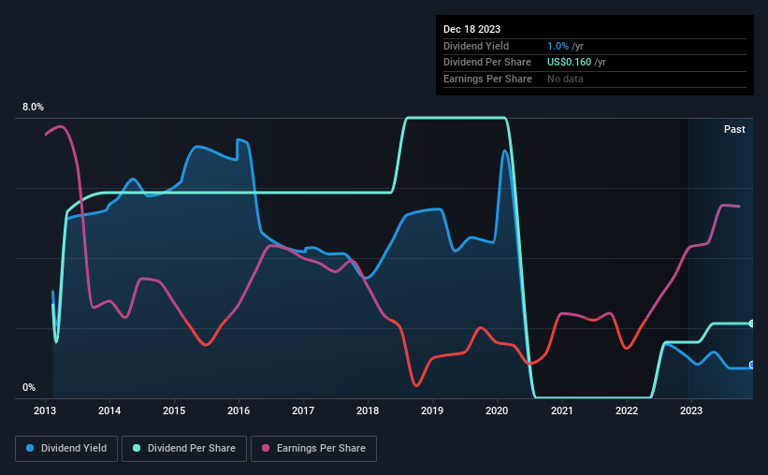
Task: Click the No data earnings value
Action: (x=565, y=79)
